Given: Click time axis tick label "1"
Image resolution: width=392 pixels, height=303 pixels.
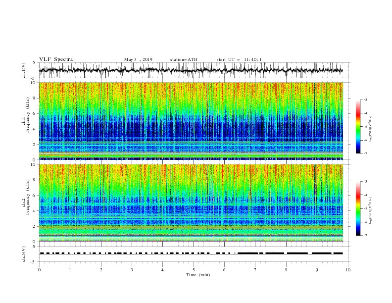Looking at the screenshot, I should pyautogui.click(x=70, y=270).
